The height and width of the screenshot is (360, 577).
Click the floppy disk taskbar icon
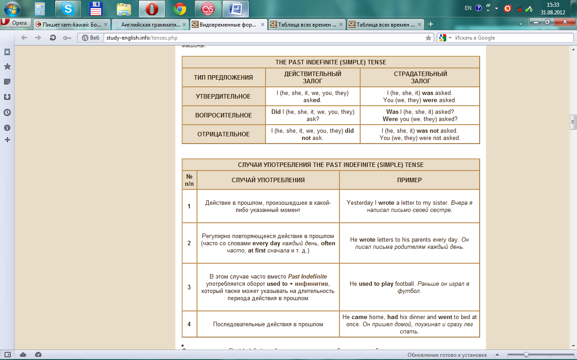pos(96,8)
